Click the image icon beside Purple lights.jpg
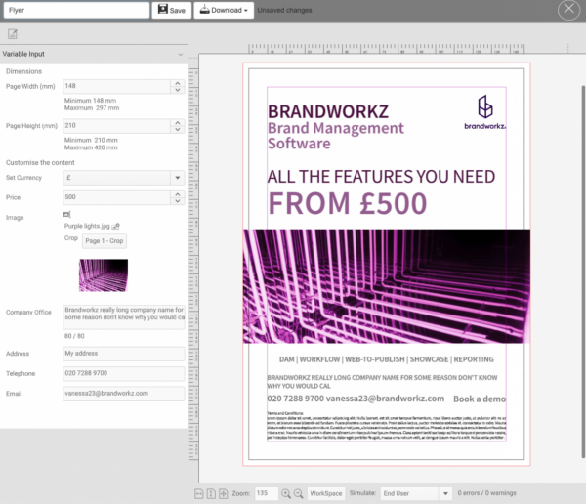Screen dimensions: 586x504 point(116,226)
